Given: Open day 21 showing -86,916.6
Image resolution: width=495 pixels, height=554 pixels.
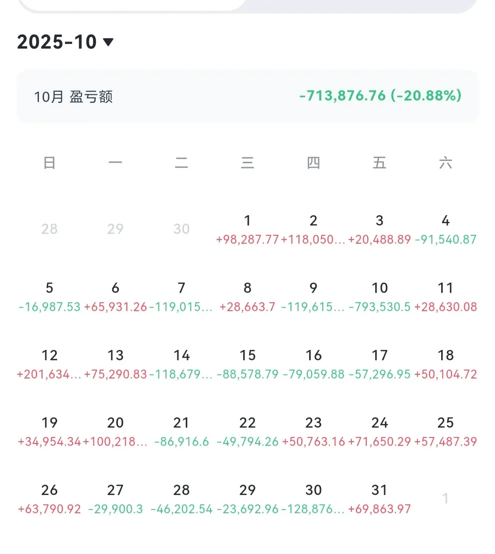Looking at the screenshot, I should (x=181, y=431).
